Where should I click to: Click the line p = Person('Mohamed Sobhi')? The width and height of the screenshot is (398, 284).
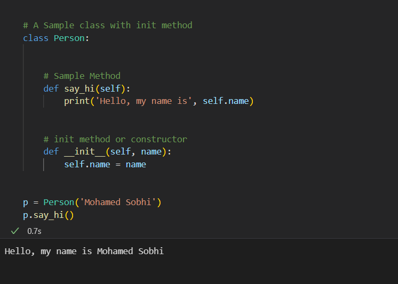pyautogui.click(x=92, y=202)
